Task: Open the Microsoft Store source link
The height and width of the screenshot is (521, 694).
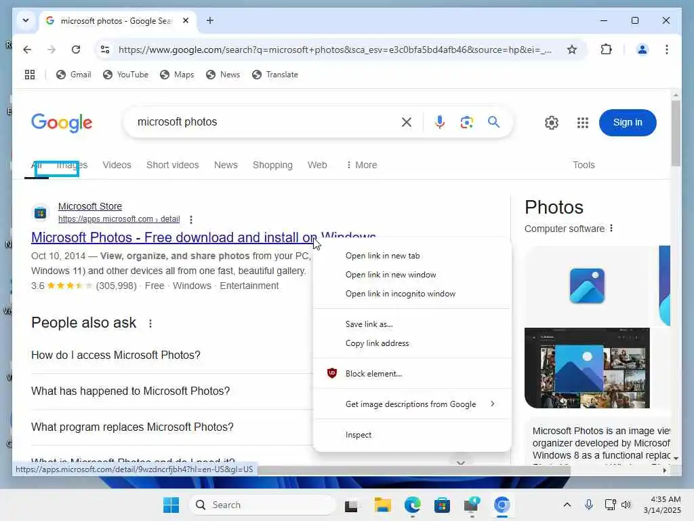Action: (90, 206)
